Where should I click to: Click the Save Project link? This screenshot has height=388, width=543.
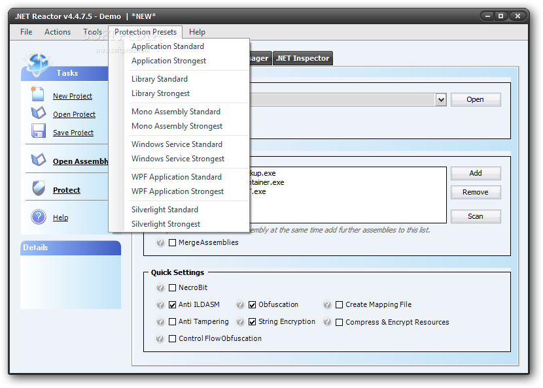pyautogui.click(x=73, y=133)
